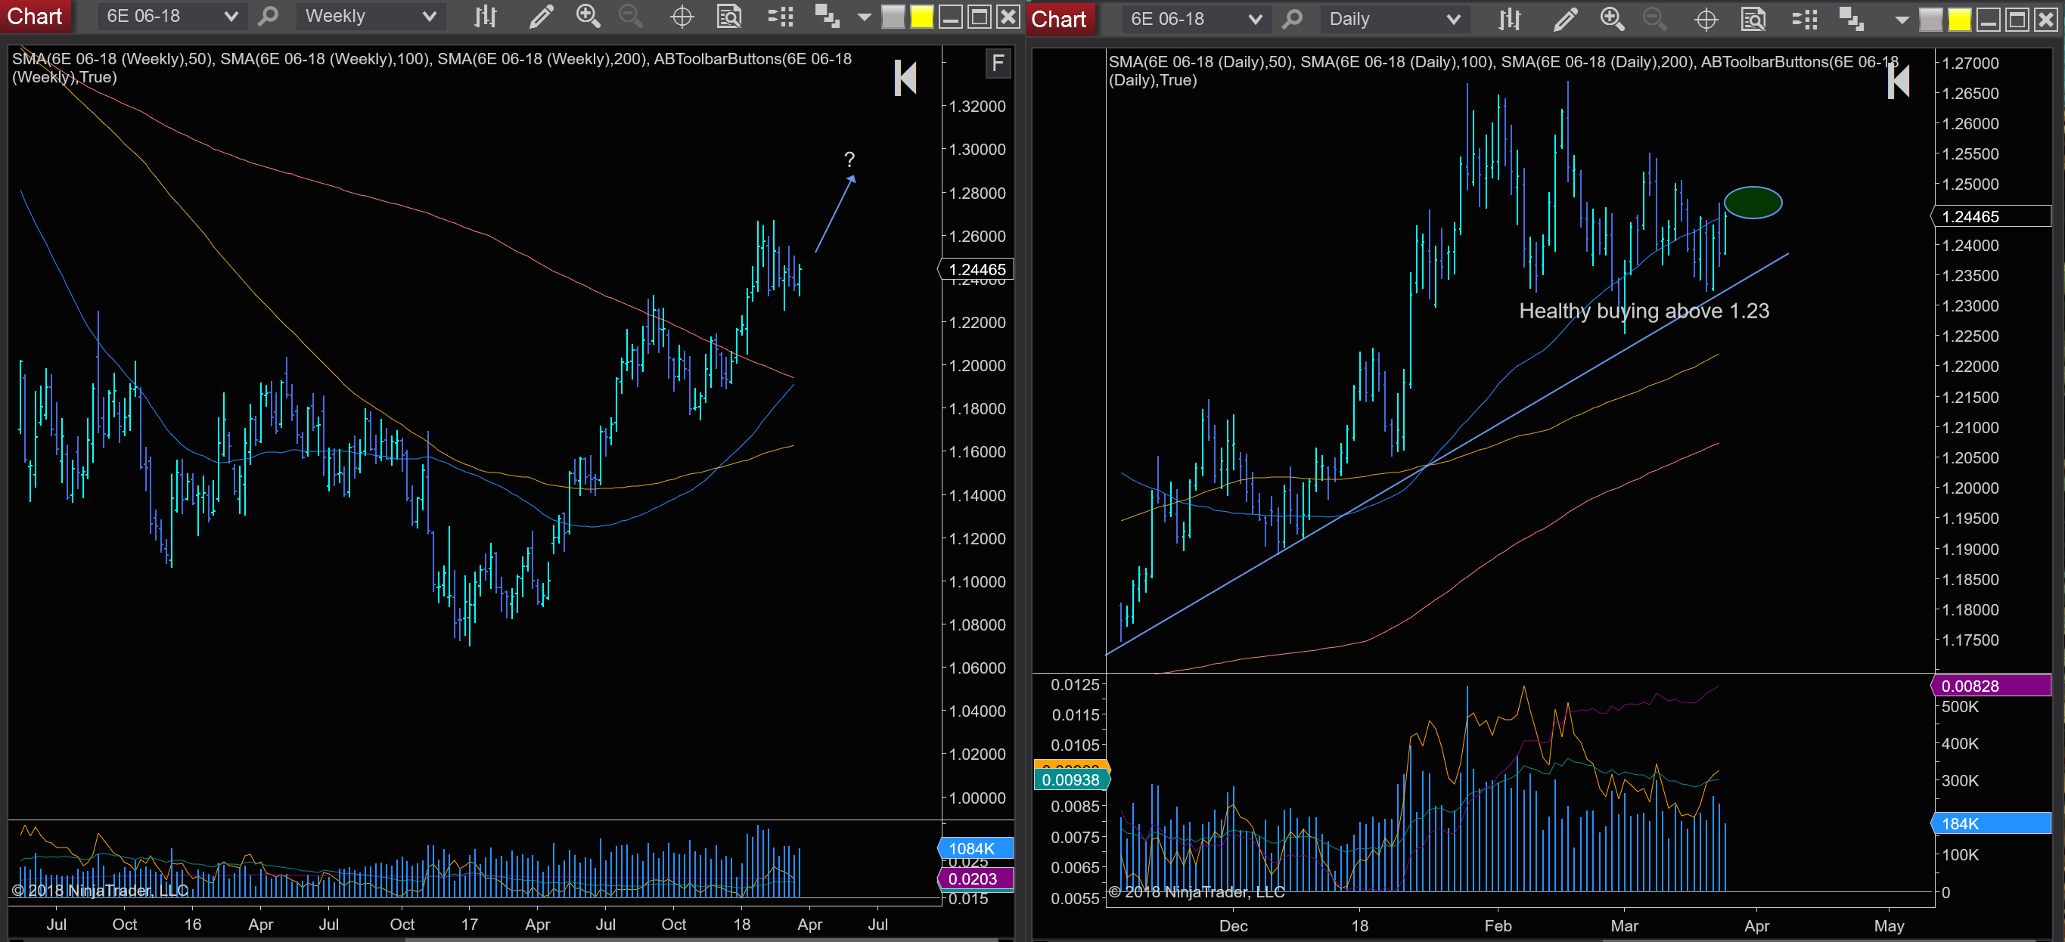Click the 0.0203 purple marker on Weekly chart
Viewport: 2065px width, 942px height.
coord(976,878)
